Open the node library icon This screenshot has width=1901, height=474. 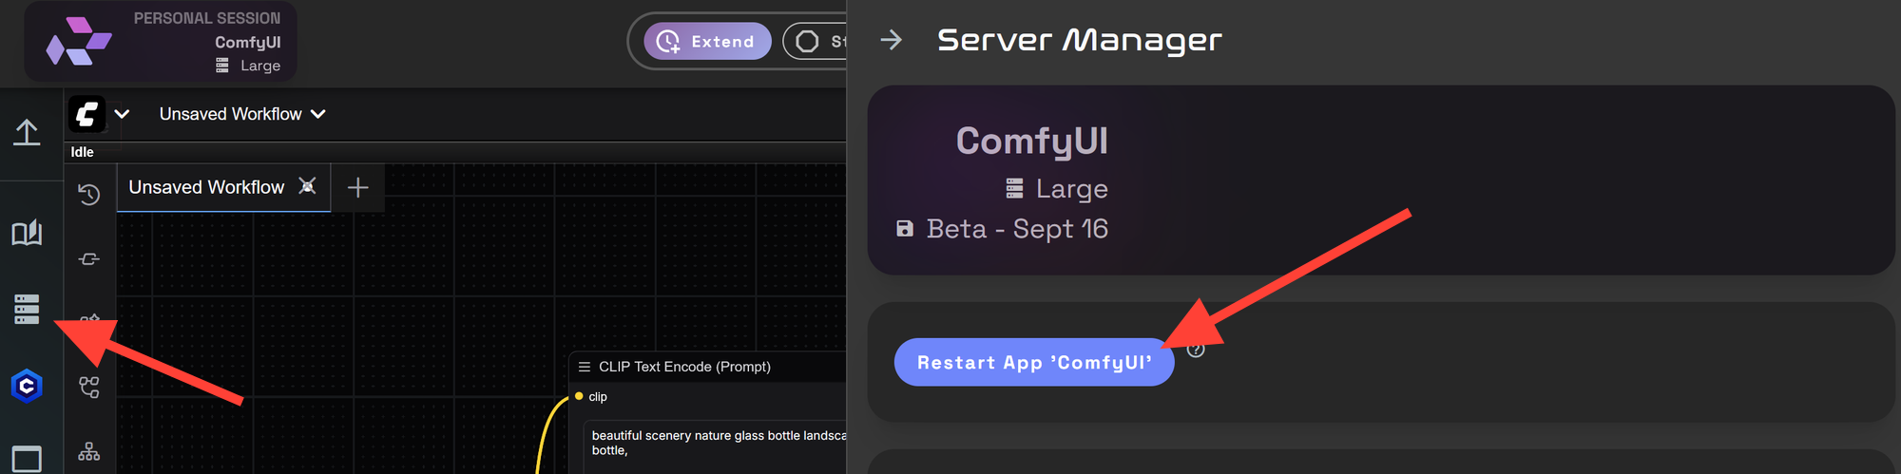[x=89, y=258]
